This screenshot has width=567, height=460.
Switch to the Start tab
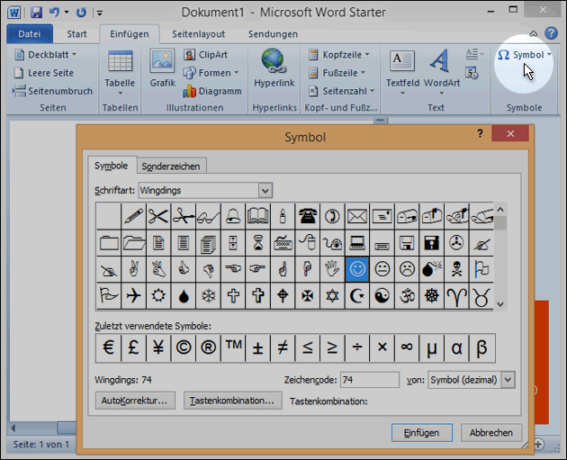(x=76, y=34)
